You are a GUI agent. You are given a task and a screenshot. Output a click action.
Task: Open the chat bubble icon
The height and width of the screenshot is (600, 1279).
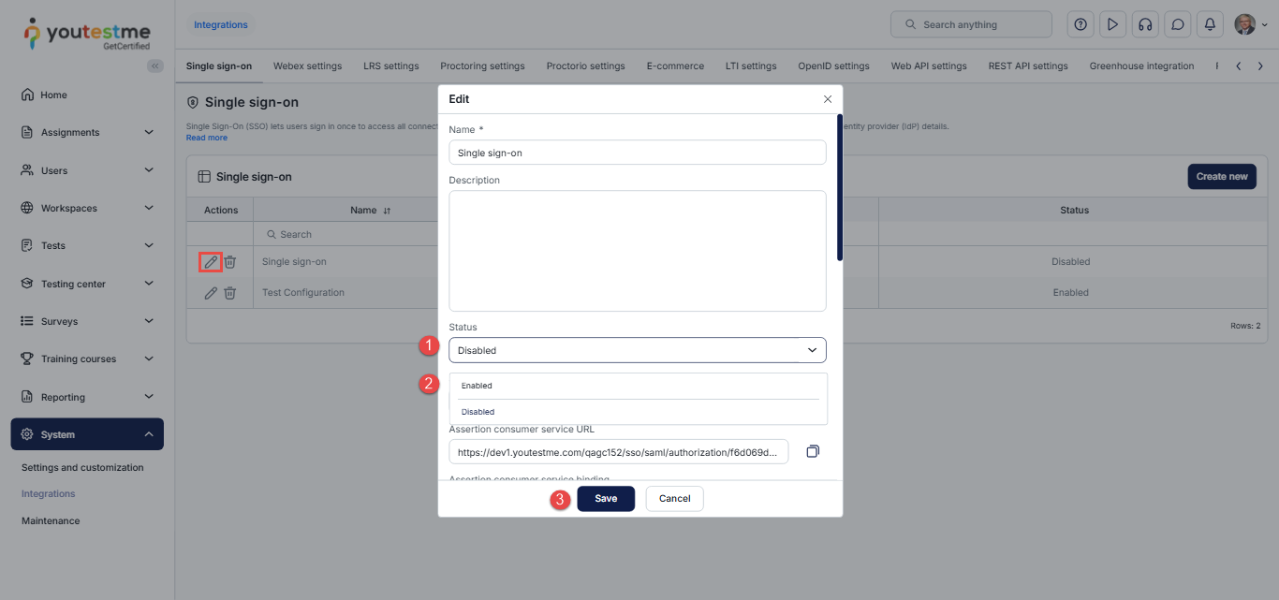point(1178,24)
